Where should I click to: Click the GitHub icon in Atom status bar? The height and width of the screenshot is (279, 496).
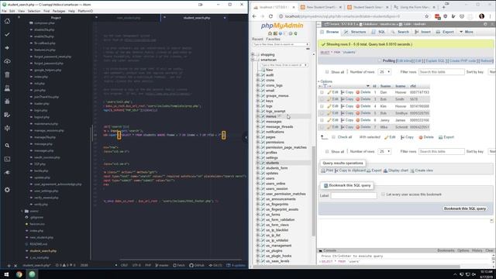tap(191, 265)
